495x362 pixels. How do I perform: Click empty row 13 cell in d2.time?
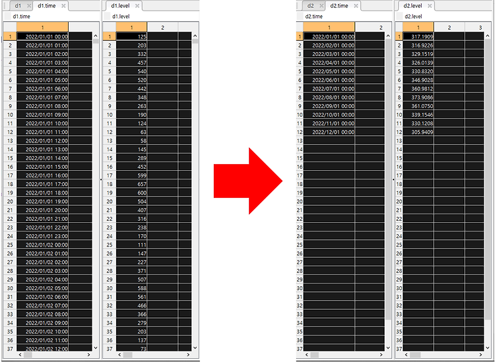pyautogui.click(x=329, y=140)
